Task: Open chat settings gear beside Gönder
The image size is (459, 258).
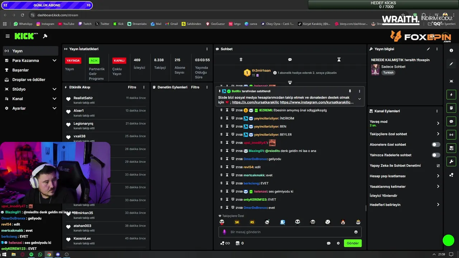Action: point(338,243)
